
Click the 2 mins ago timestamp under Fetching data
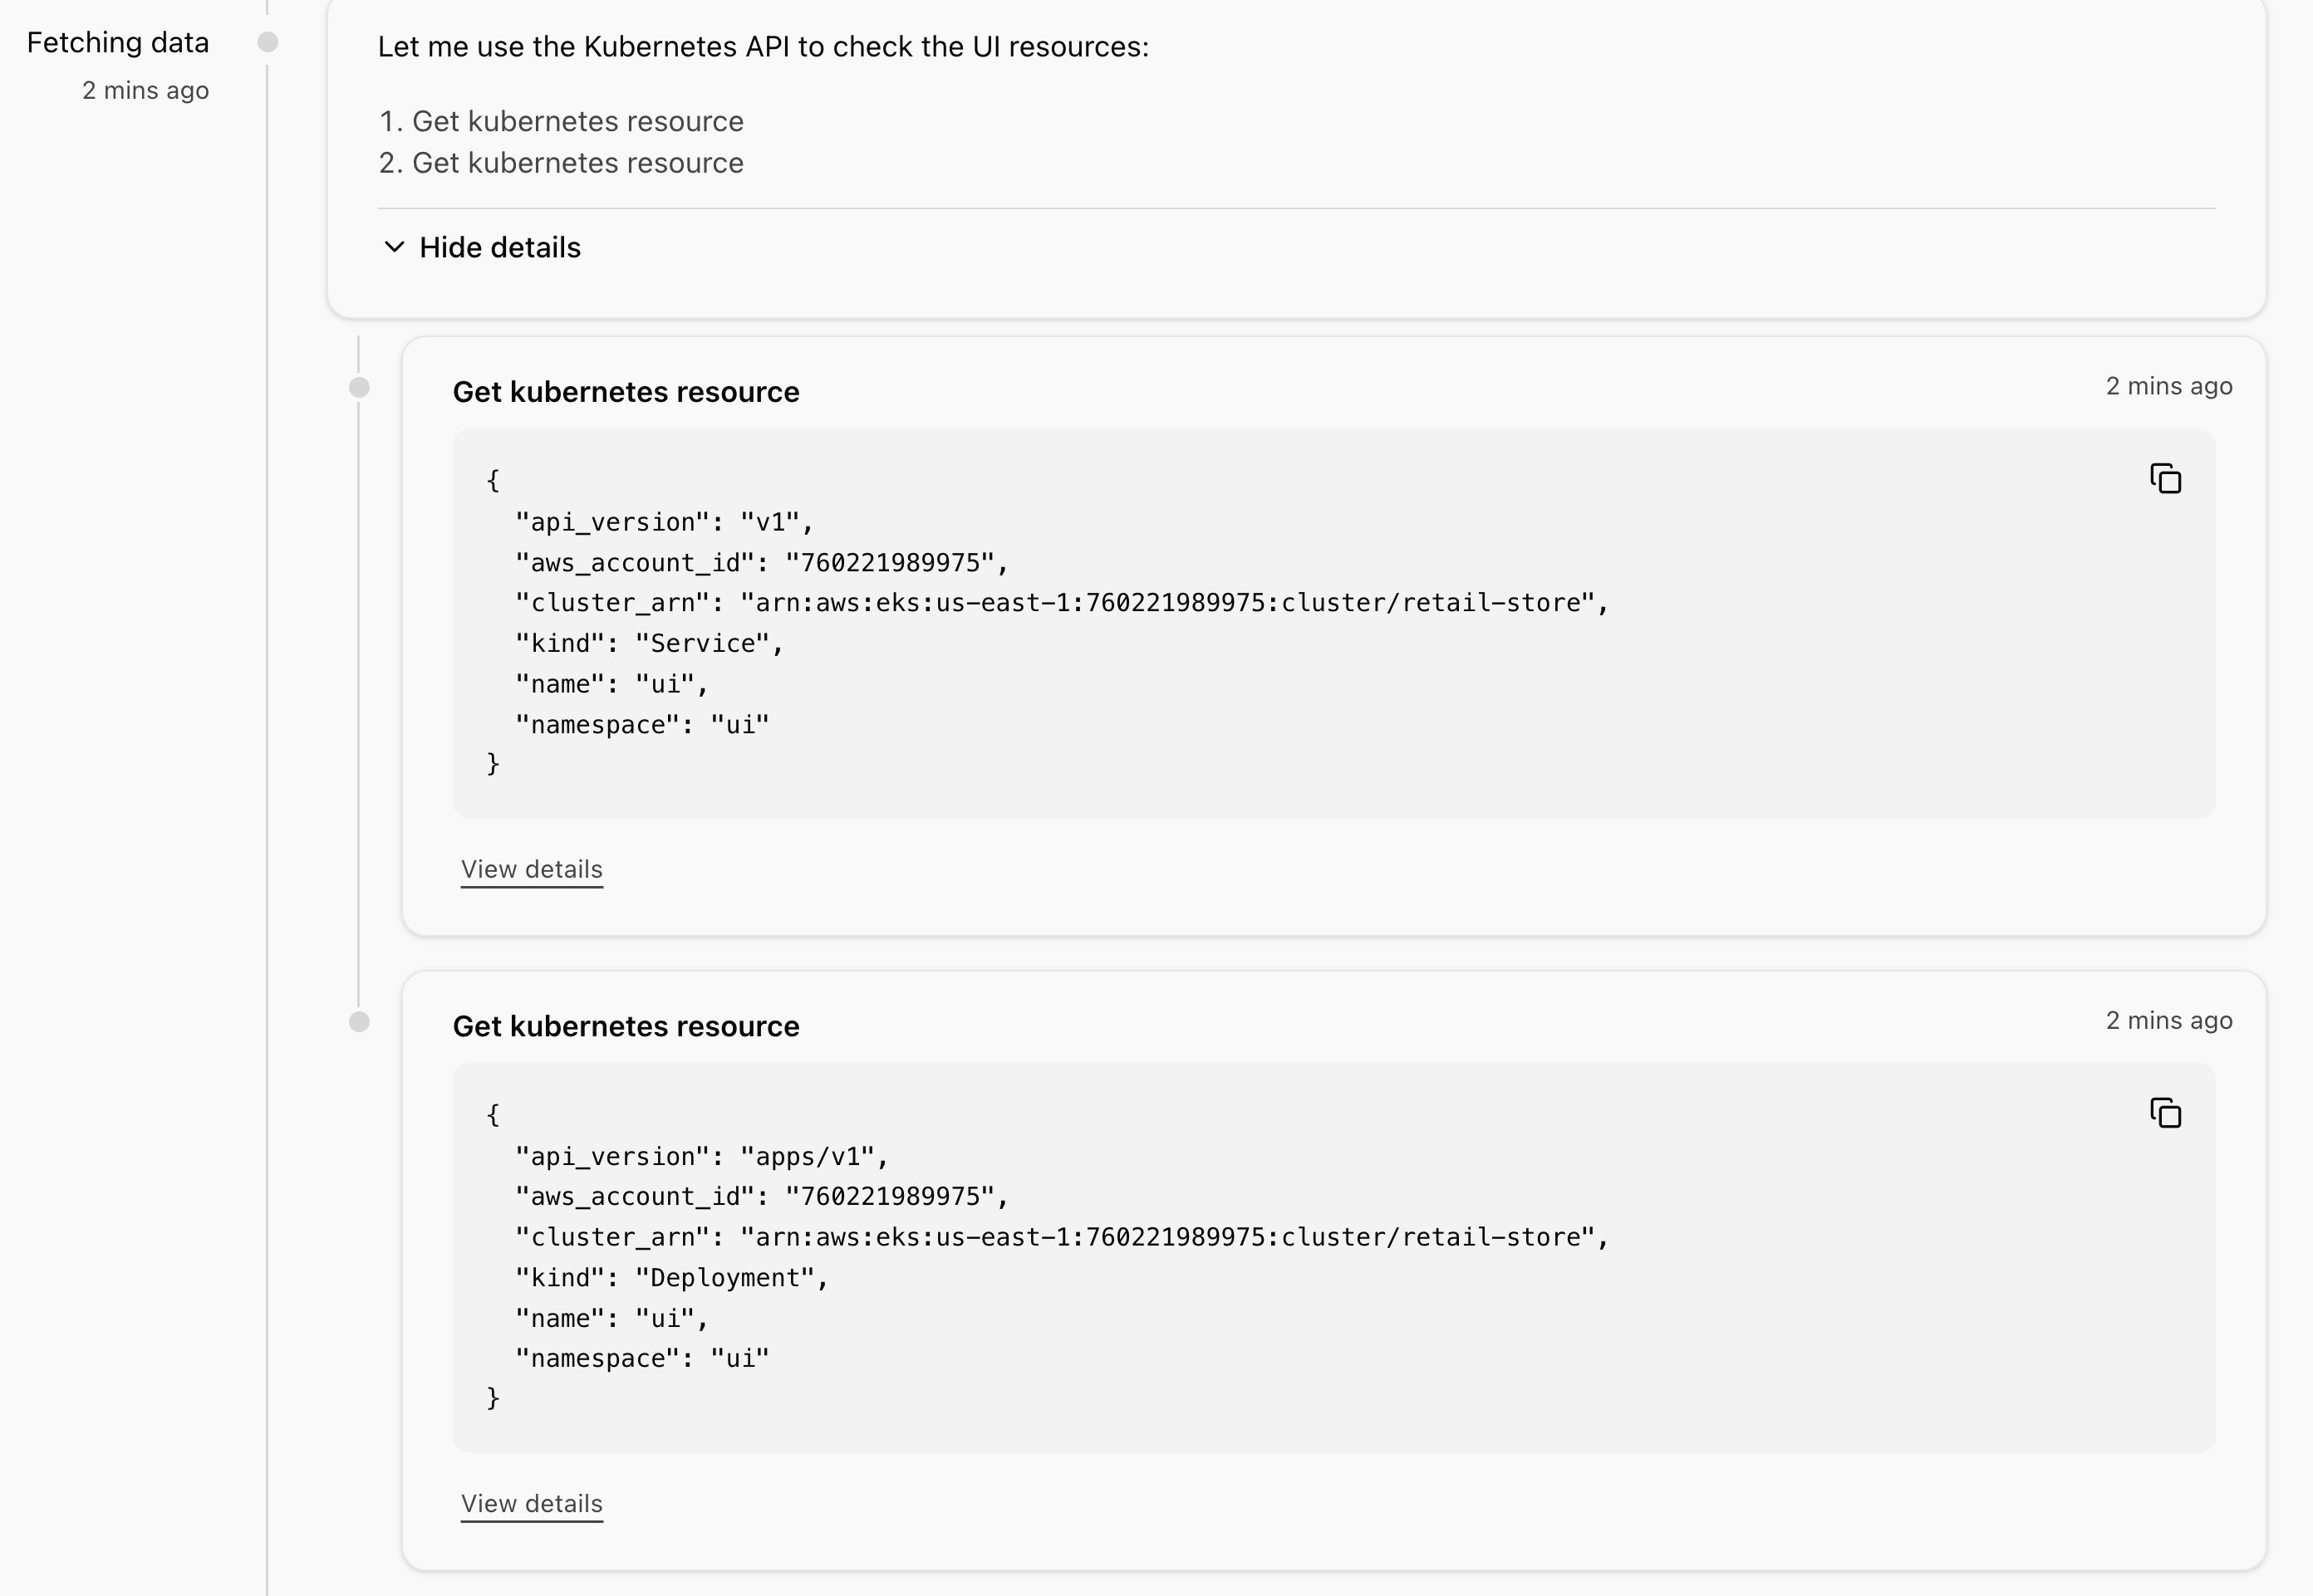click(x=145, y=90)
